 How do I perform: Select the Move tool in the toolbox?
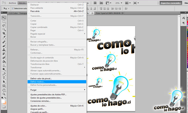pyautogui.click(x=4, y=18)
